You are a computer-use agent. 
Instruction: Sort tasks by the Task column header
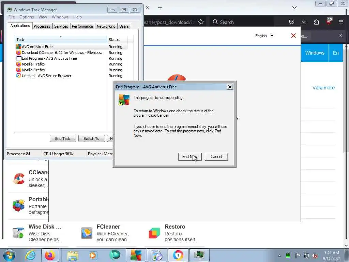click(x=61, y=40)
